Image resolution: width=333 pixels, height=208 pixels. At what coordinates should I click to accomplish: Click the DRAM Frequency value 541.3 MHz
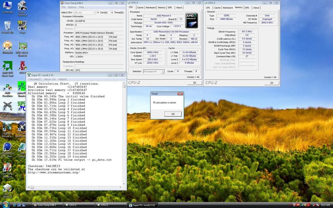click(x=247, y=32)
